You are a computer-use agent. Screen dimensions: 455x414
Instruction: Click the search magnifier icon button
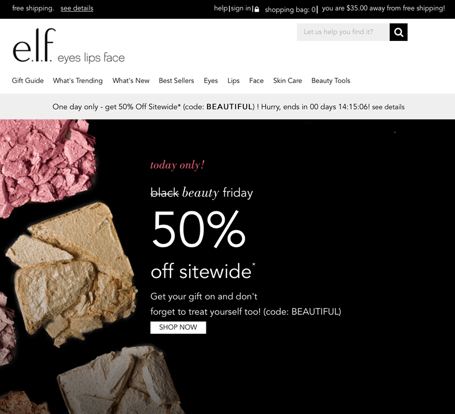click(399, 32)
